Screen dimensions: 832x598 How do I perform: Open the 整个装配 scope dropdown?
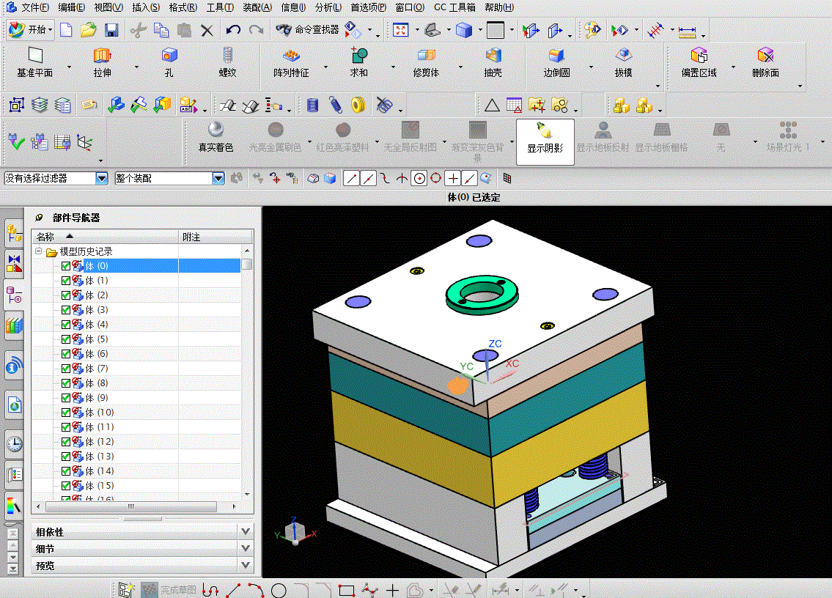pos(218,178)
